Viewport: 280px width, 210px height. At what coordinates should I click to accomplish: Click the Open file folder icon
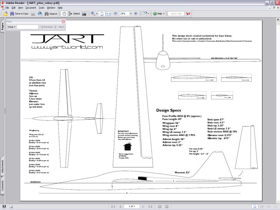tap(5, 14)
